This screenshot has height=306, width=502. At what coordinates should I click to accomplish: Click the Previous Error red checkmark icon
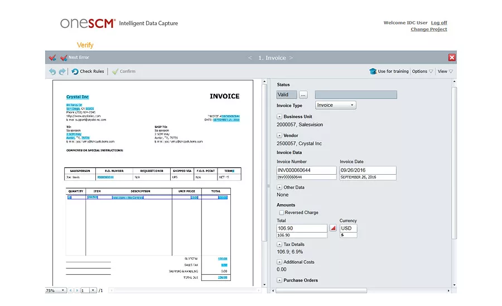click(52, 57)
